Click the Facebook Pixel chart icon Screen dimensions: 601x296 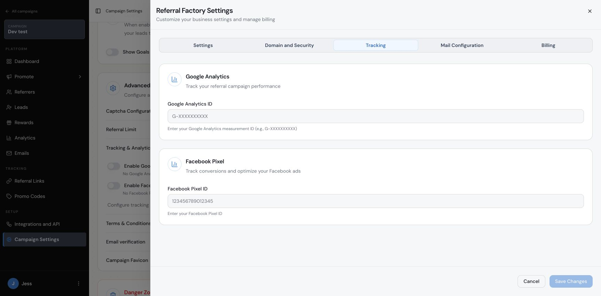(x=175, y=164)
